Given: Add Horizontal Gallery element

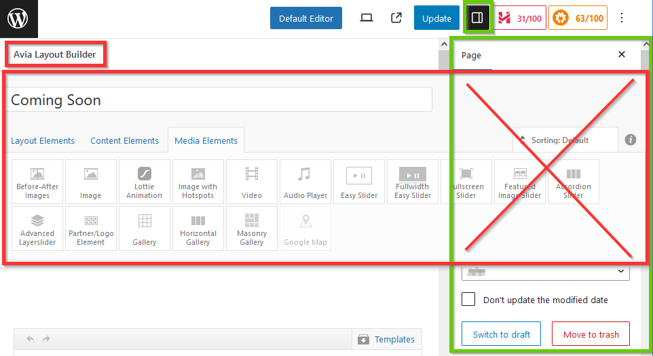Looking at the screenshot, I should point(198,229).
